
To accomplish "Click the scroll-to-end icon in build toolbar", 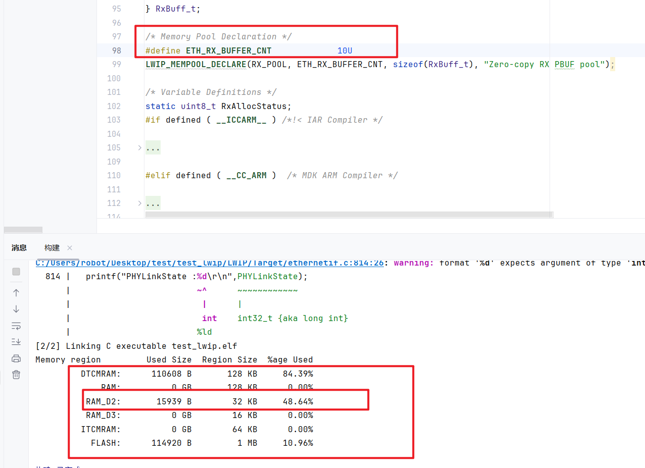I will tap(16, 342).
